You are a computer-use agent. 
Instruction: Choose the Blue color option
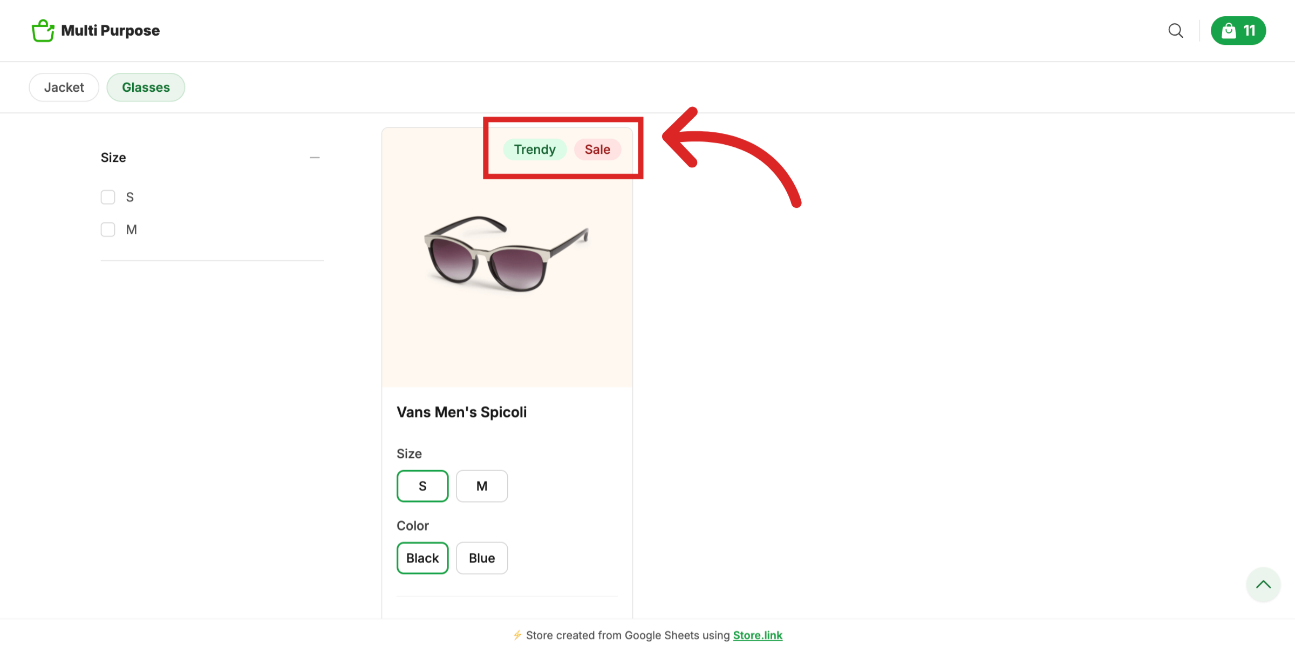pyautogui.click(x=482, y=558)
